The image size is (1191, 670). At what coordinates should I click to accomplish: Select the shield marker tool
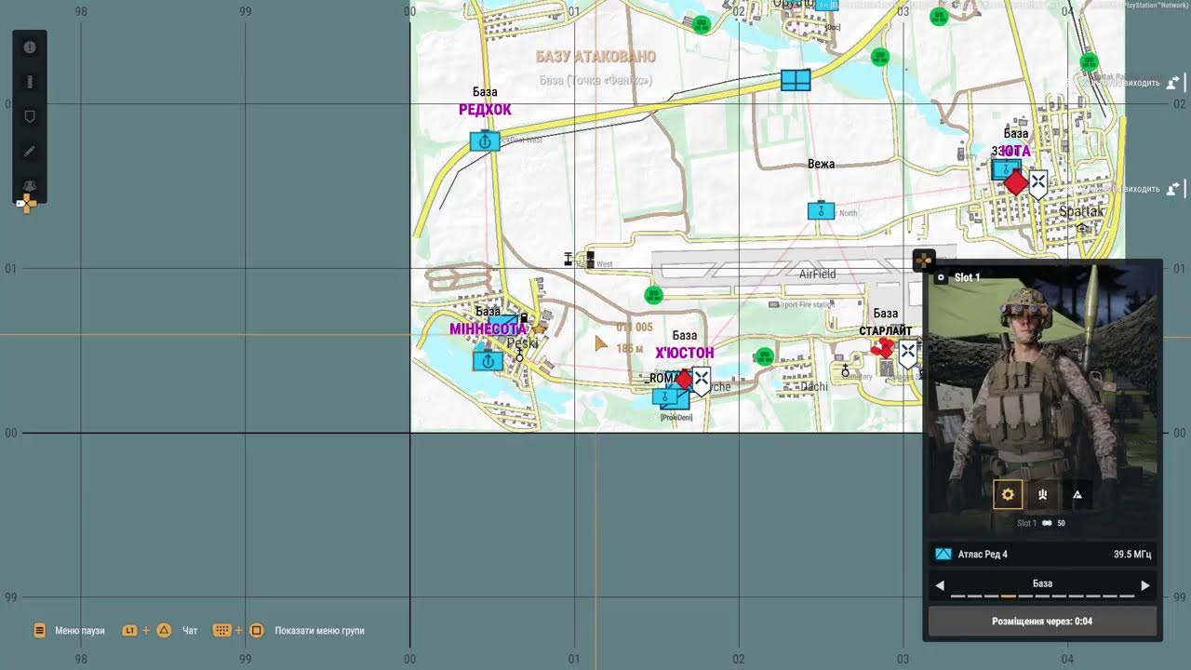[30, 116]
